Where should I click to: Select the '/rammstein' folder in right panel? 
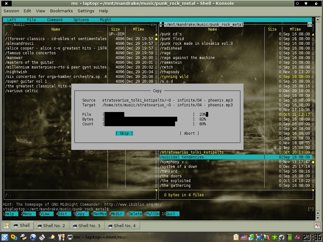171,62
